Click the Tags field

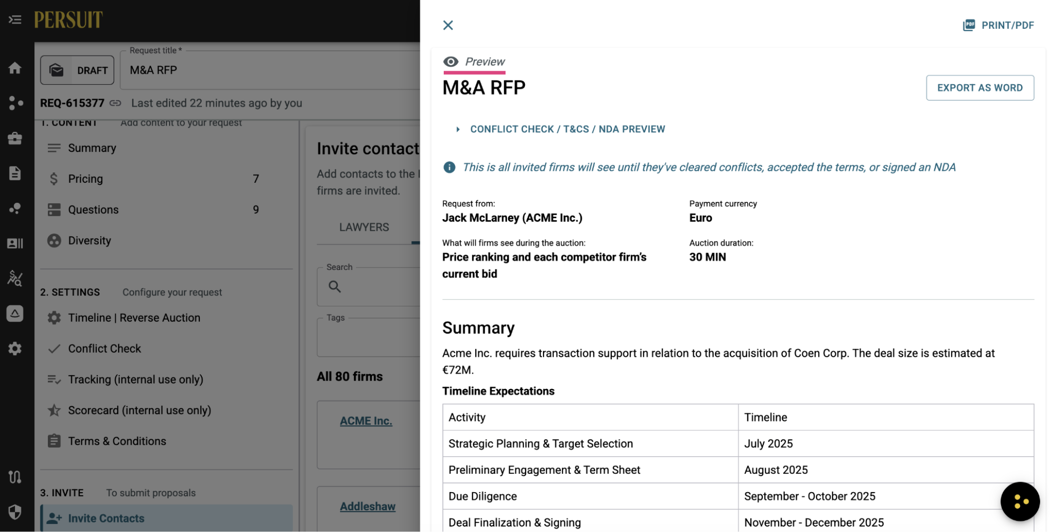click(369, 337)
